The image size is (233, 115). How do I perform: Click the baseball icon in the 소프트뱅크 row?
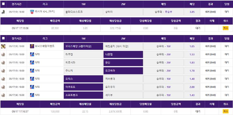point(3,95)
